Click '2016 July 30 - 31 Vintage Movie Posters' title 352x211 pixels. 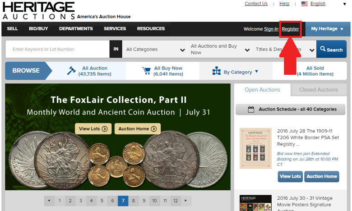305,204
